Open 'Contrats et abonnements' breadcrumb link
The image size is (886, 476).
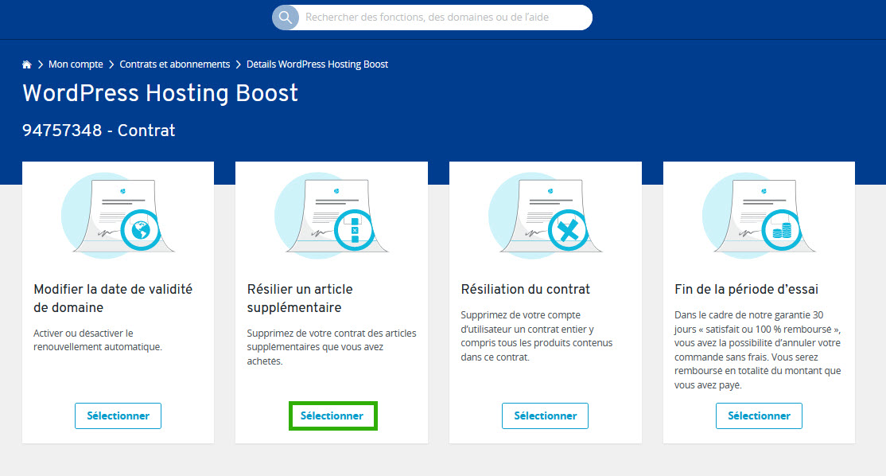[x=175, y=64]
